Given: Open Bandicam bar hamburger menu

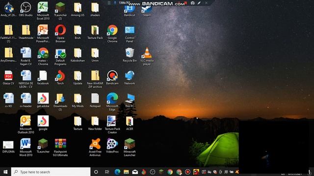Looking at the screenshot, I should (x=109, y=3).
